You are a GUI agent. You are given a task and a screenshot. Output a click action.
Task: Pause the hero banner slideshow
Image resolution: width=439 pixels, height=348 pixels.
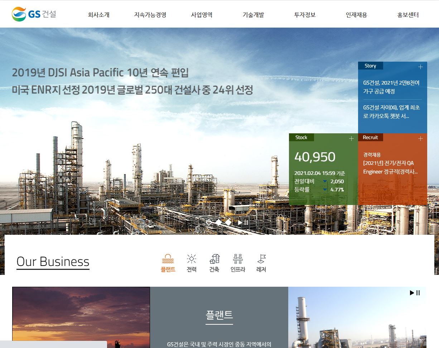(246, 223)
